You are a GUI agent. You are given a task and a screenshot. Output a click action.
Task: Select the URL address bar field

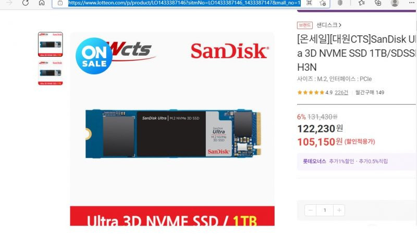pyautogui.click(x=185, y=3)
